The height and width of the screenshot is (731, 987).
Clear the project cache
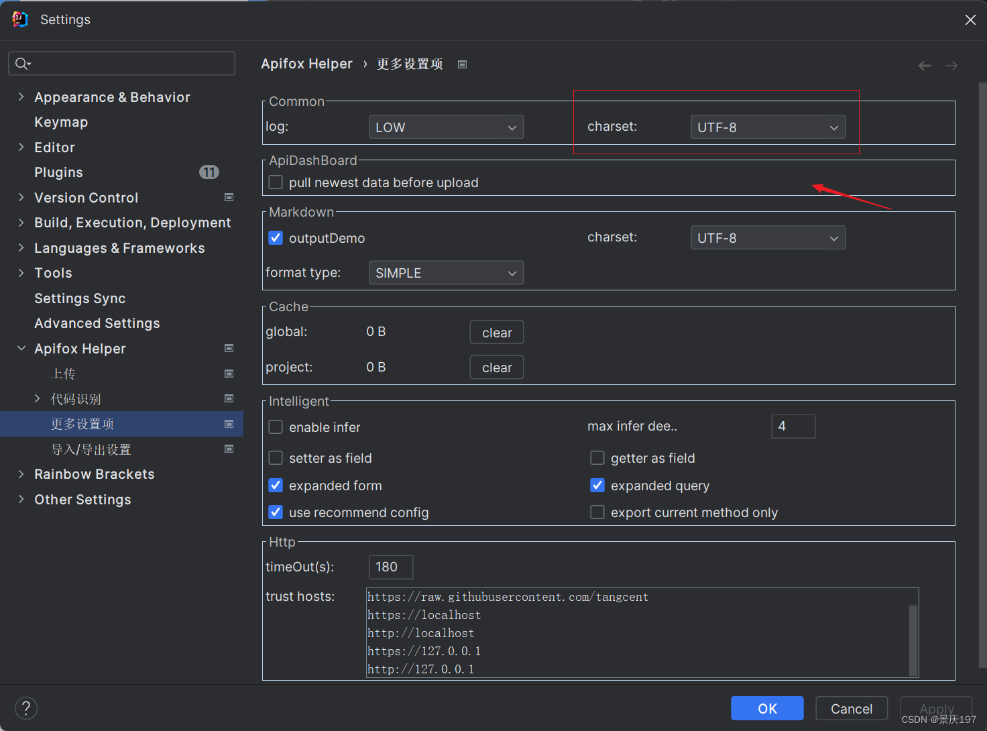point(497,368)
